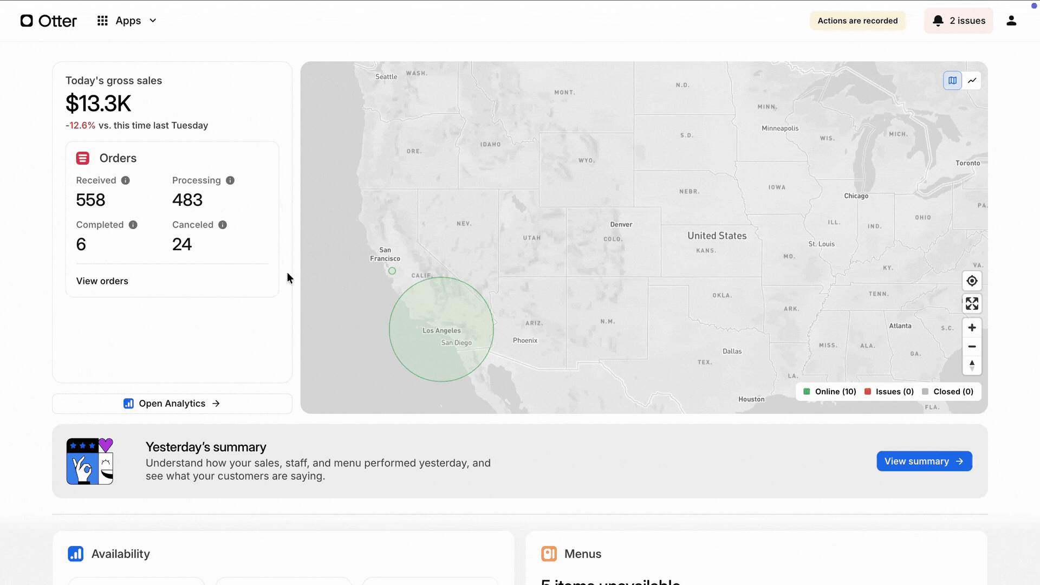Screen dimensions: 1040x585
Task: Click the Apps grid icon
Action: point(102,21)
